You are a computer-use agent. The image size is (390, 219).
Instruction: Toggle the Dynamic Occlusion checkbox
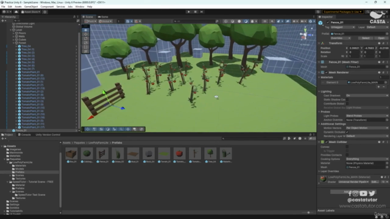347,132
